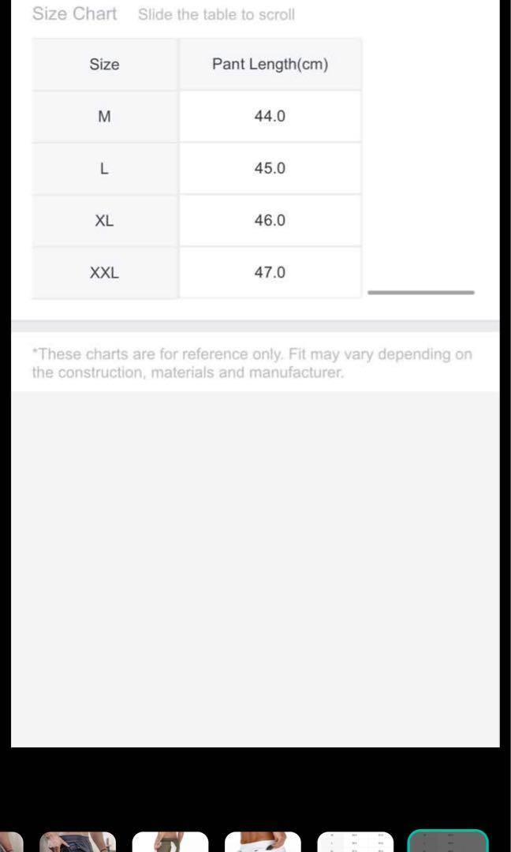The height and width of the screenshot is (852, 511).
Task: Click the 'Slide the table to scroll' hint
Action: click(216, 15)
